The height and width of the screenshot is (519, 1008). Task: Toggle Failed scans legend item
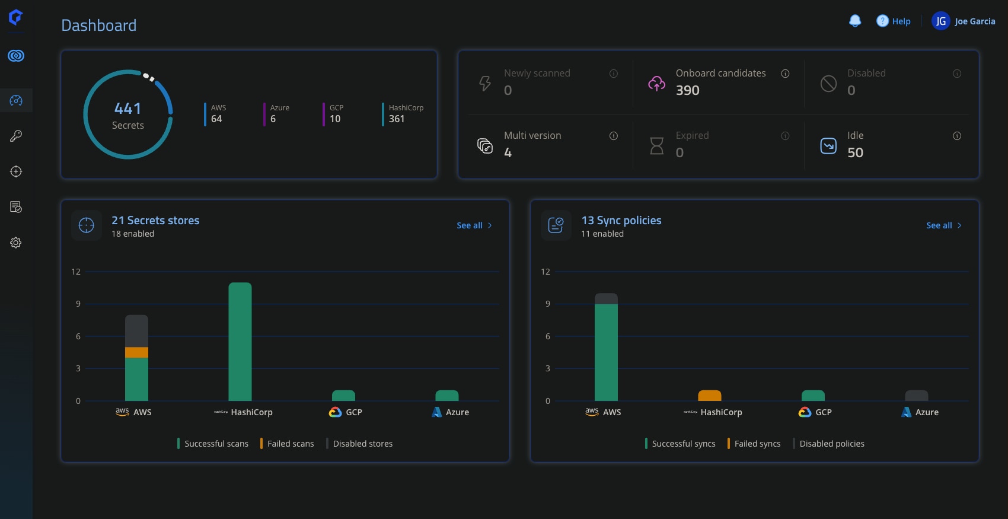point(287,444)
